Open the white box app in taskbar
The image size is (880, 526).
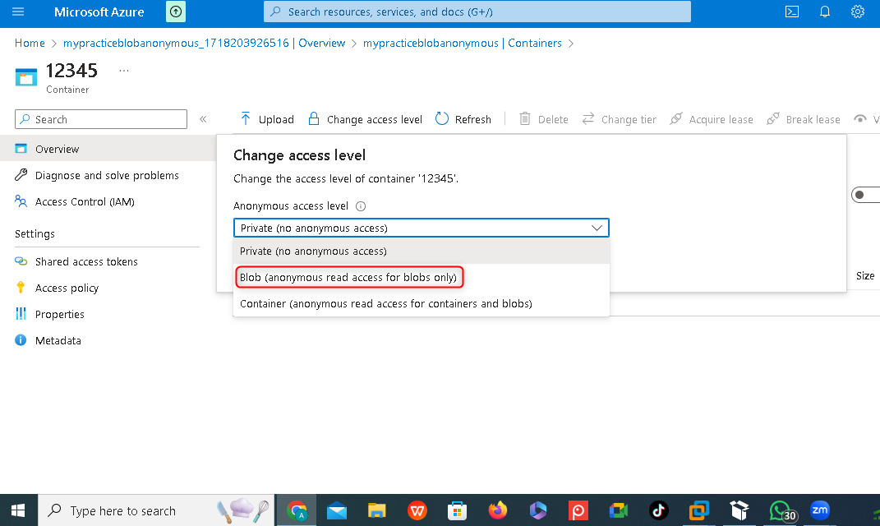(739, 510)
